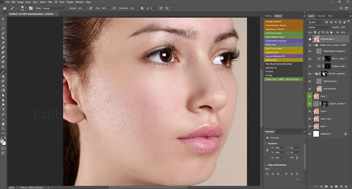352x189 pixels.
Task: Collapse the Dodge/Burn layer group
Action: [x=314, y=45]
